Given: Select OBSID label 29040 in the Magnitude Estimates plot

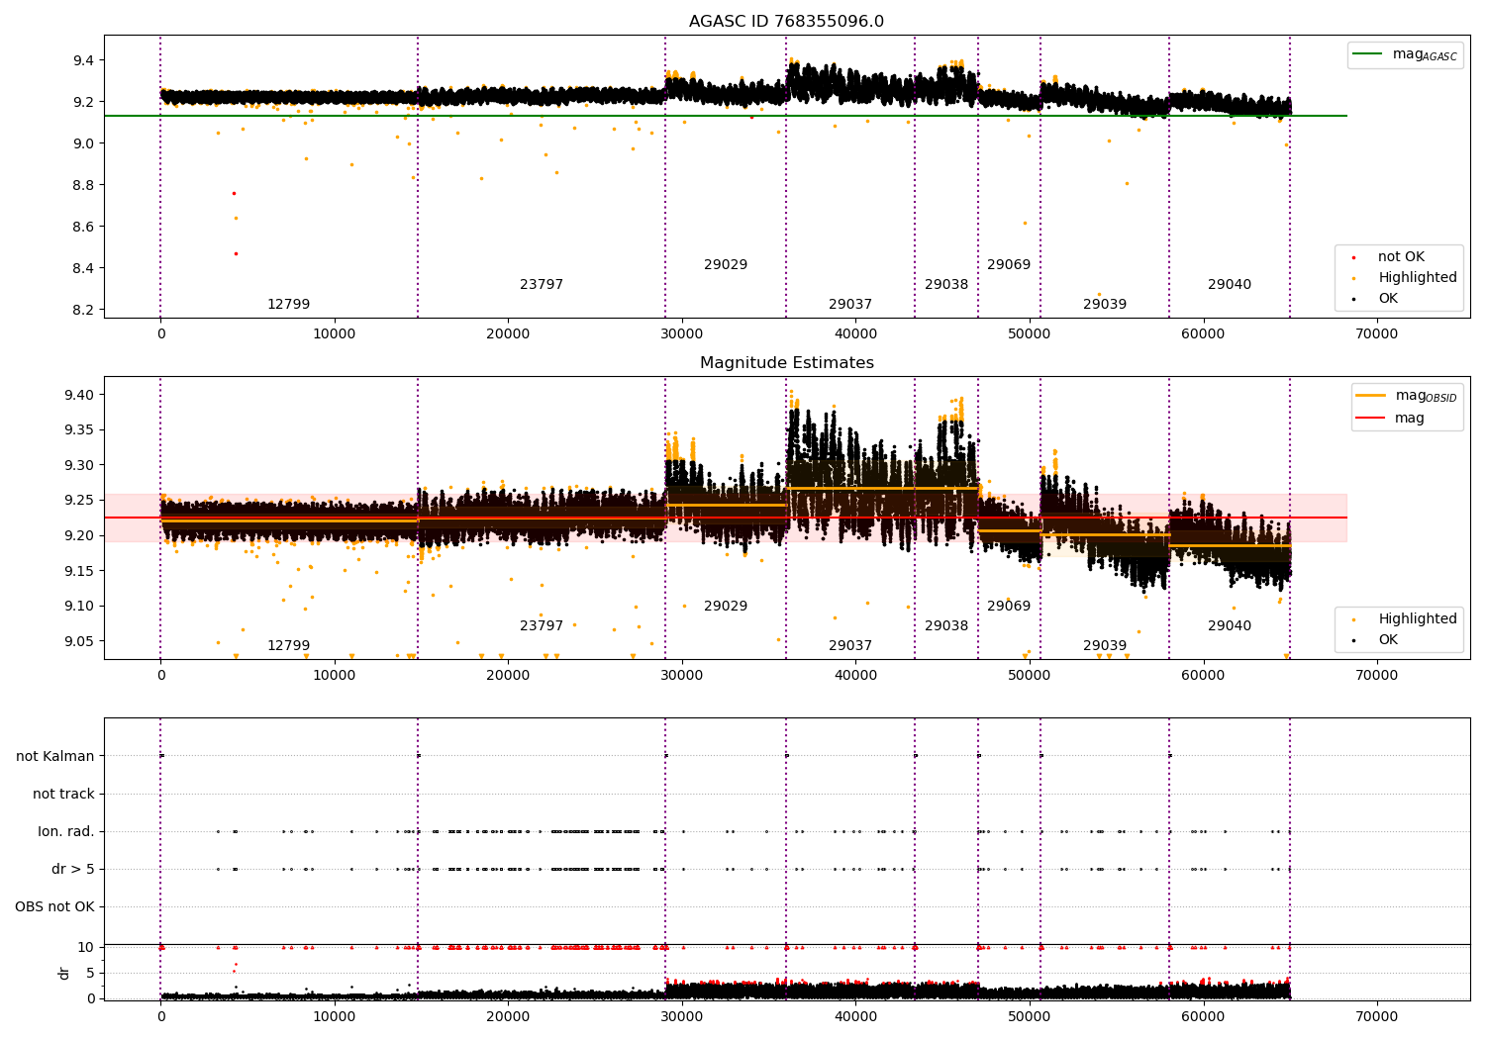Looking at the screenshot, I should pyautogui.click(x=1230, y=626).
